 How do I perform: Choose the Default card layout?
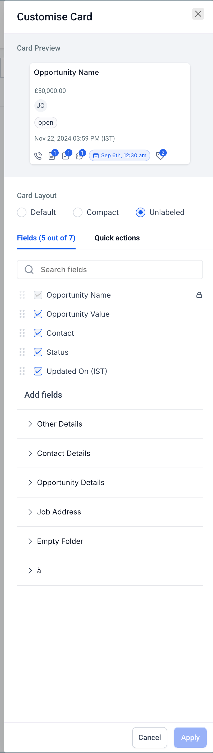coord(22,212)
